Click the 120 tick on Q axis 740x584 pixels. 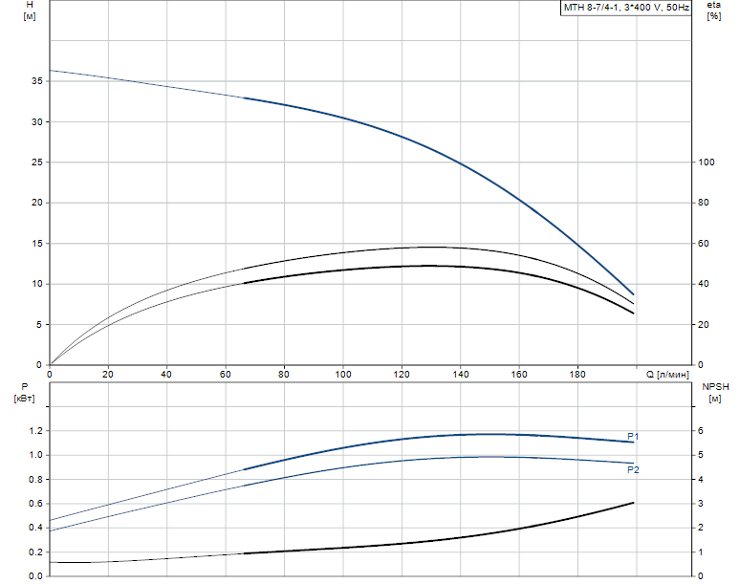tap(402, 375)
